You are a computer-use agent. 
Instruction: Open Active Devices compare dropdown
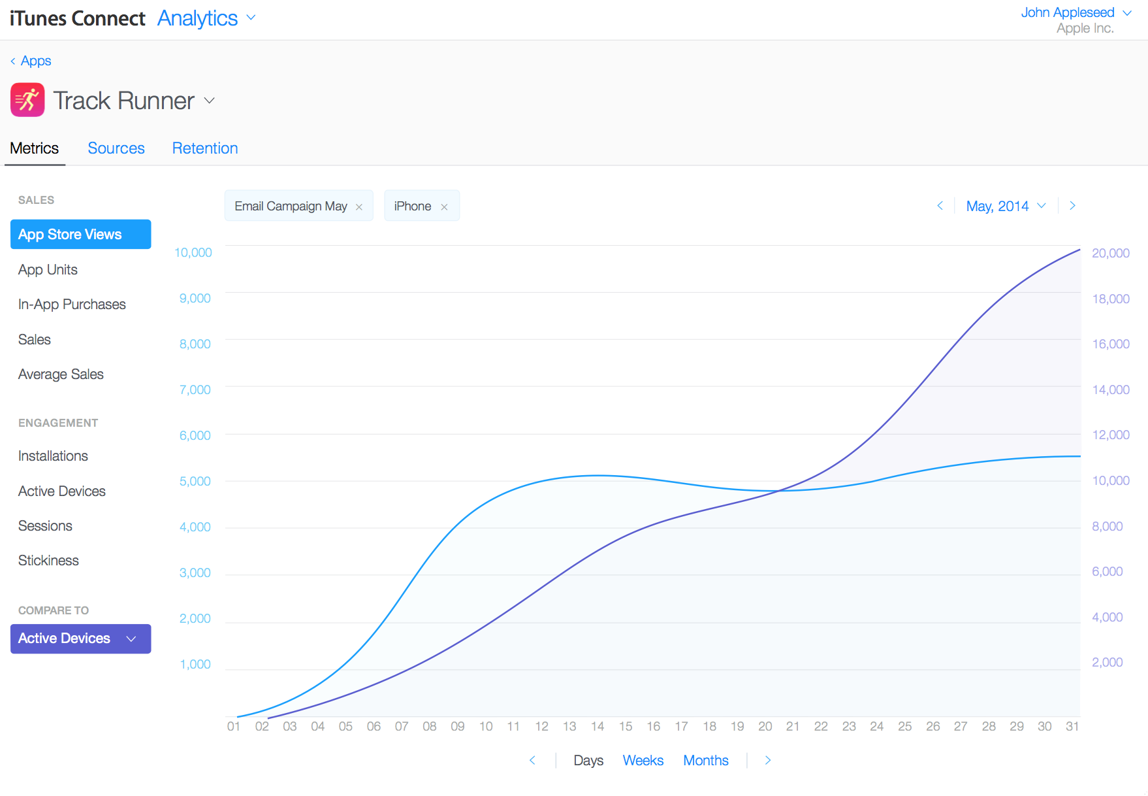pyautogui.click(x=80, y=638)
